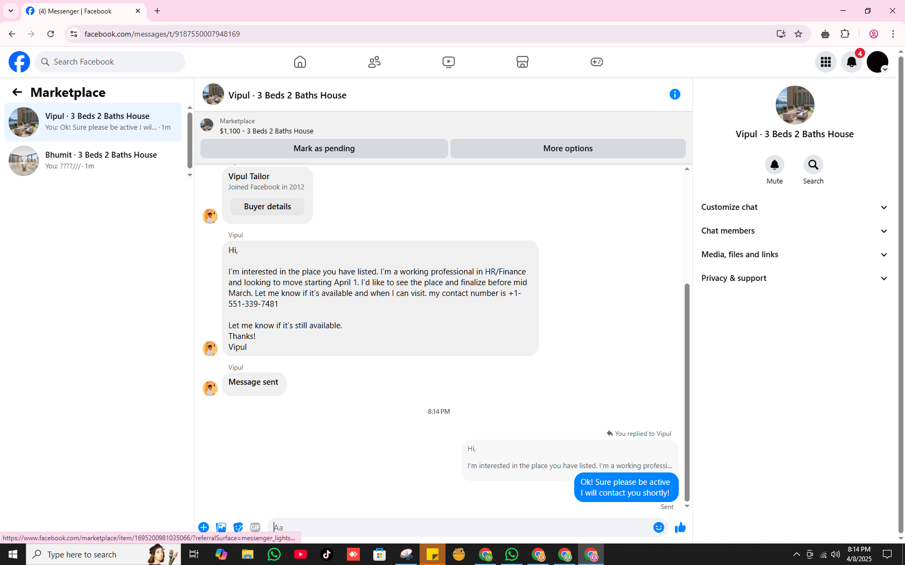Open Buyer details for Vipul Tailor
The height and width of the screenshot is (565, 905).
point(267,207)
